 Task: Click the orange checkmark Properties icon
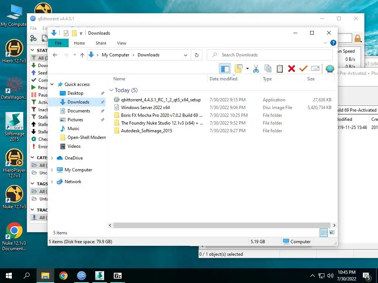[303, 69]
